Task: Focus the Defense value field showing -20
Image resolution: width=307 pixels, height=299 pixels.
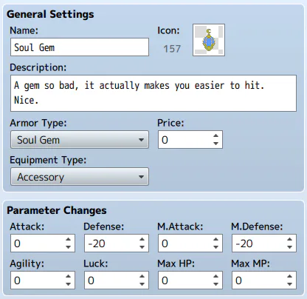Action: pyautogui.click(x=117, y=243)
